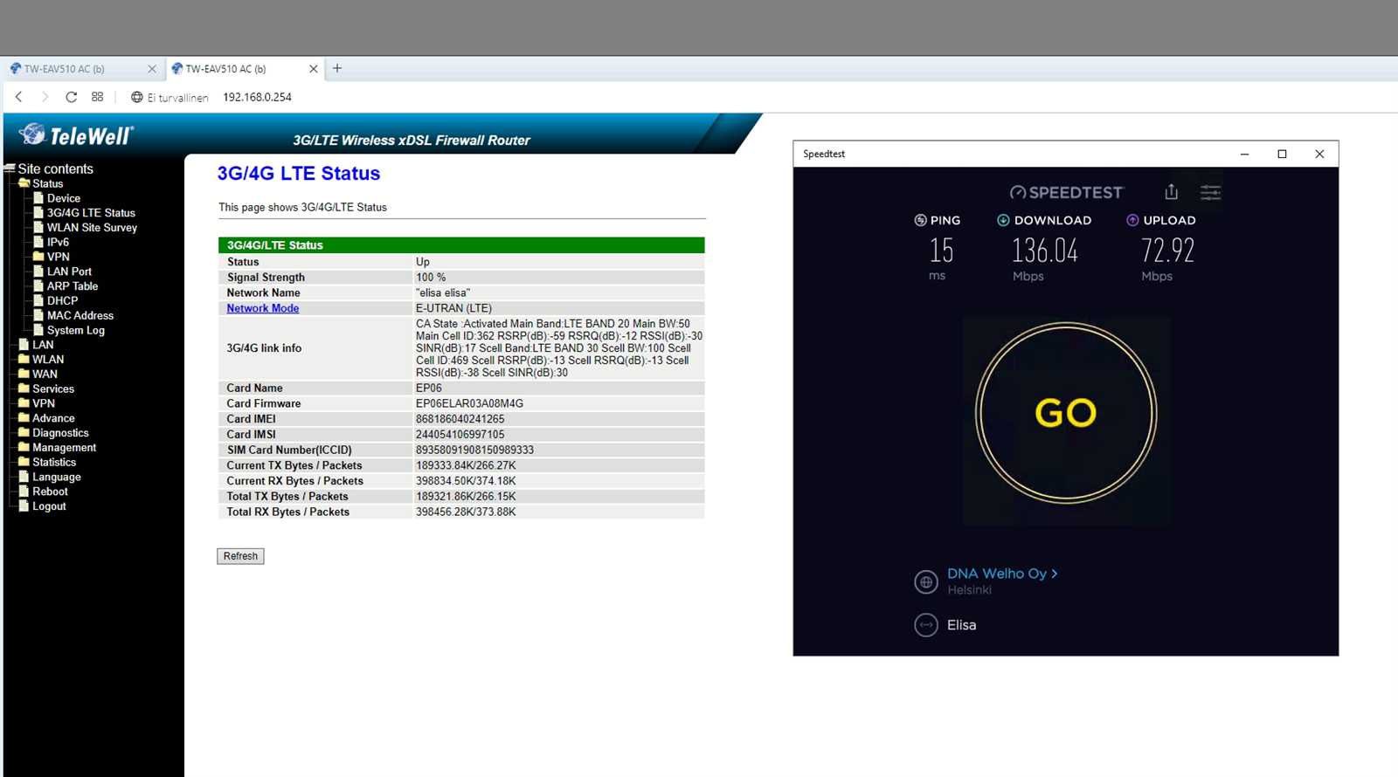Expand the Services folder
Viewport: 1398px width, 777px height.
point(53,389)
